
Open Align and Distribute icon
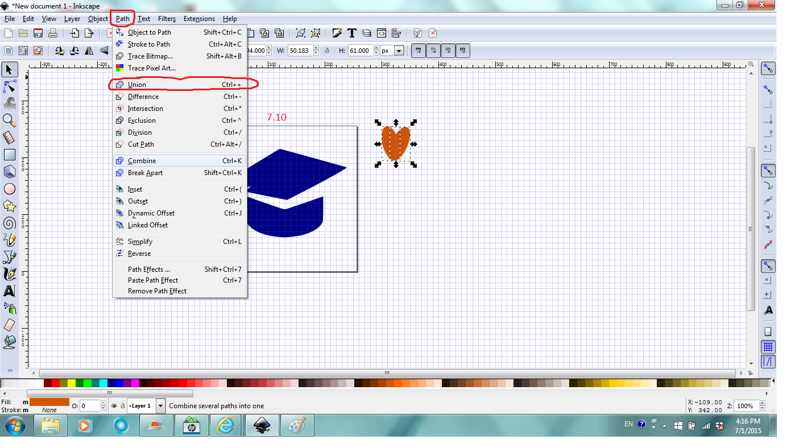coord(396,33)
